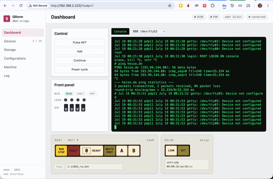Viewport: 273px width, 179px height.
Task: Open the yellow extension icon in toolbar
Action: point(181,6)
